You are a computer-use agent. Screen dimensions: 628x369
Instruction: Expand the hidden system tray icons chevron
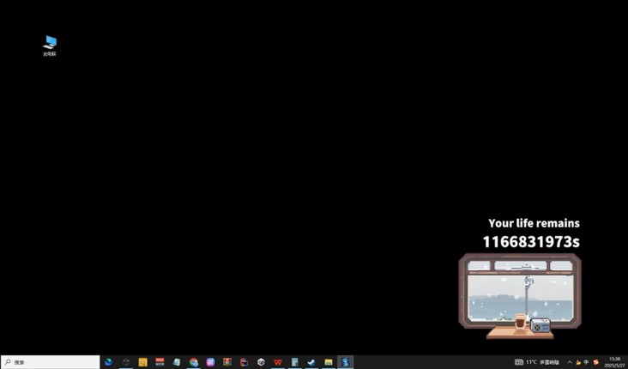pos(570,362)
